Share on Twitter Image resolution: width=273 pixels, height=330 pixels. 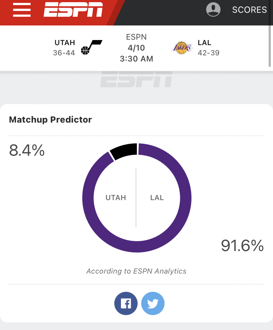click(153, 303)
